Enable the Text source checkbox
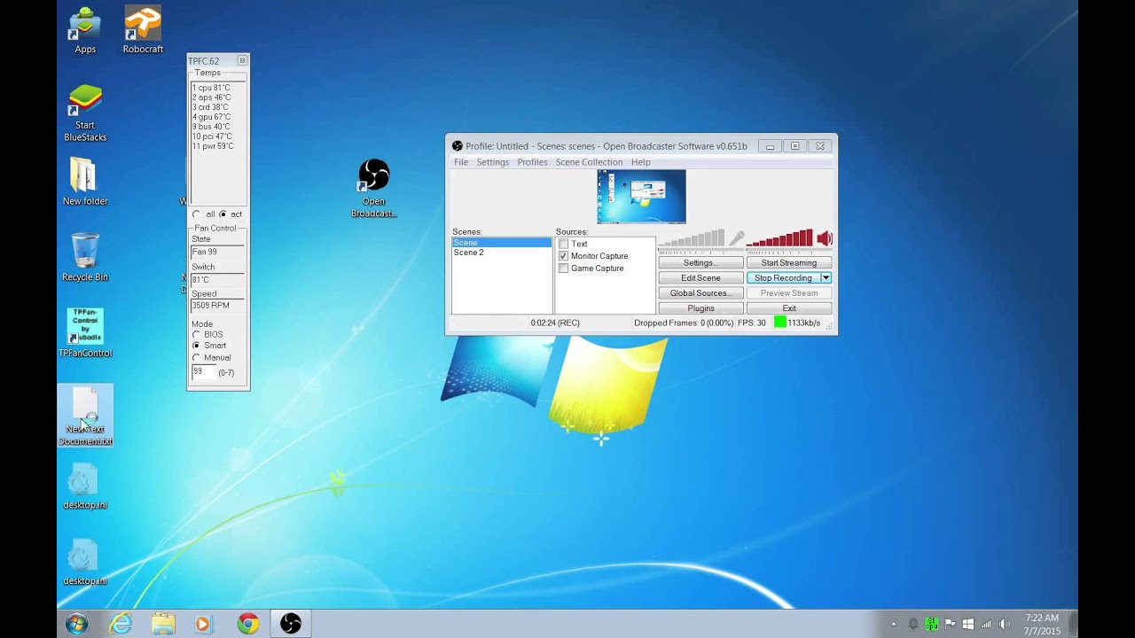This screenshot has width=1135, height=638. click(x=563, y=244)
